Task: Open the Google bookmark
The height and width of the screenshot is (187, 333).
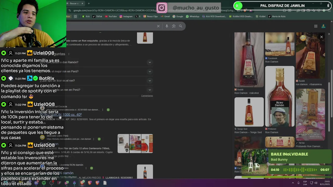Action: 178,16
